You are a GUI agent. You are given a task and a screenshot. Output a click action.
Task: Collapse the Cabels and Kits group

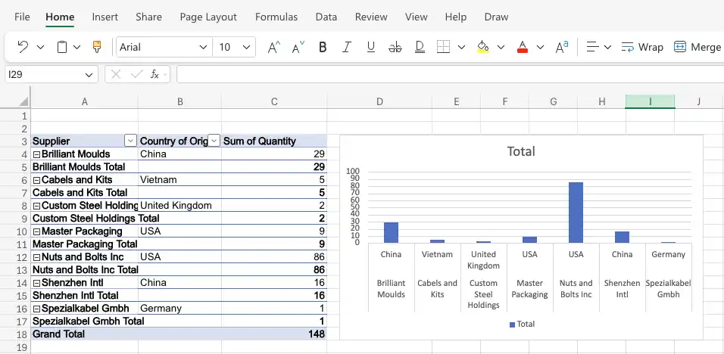pos(36,180)
